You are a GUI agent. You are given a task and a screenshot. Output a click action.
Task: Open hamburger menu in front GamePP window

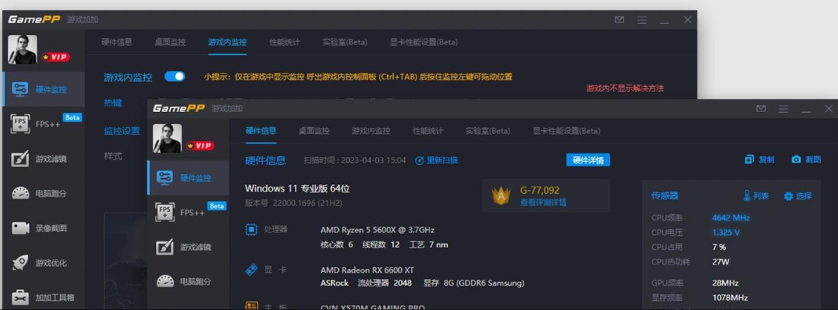pyautogui.click(x=784, y=109)
